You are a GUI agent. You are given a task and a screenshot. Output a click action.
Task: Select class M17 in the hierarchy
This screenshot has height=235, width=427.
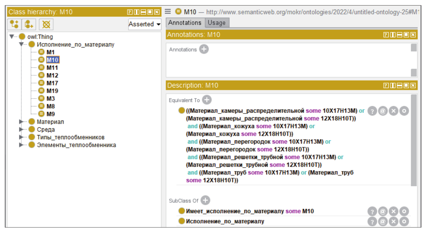coord(52,83)
